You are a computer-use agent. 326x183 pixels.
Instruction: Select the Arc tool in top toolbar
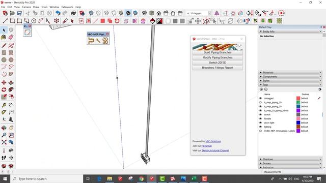point(41,21)
